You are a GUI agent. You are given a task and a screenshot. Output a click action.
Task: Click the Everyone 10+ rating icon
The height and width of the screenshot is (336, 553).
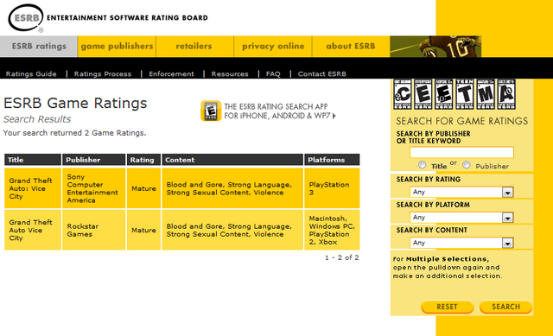pyautogui.click(x=443, y=94)
